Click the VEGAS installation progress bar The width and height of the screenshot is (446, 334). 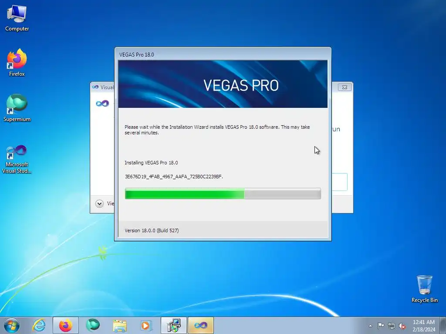(x=223, y=194)
